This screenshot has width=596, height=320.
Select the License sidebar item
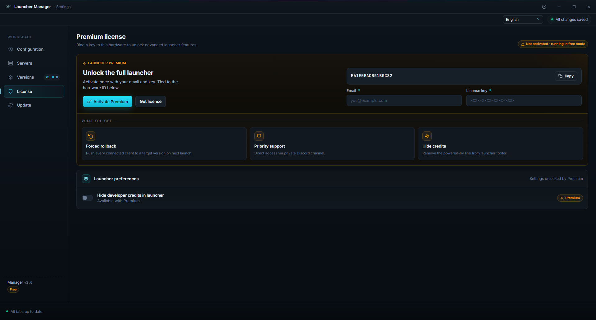point(34,91)
